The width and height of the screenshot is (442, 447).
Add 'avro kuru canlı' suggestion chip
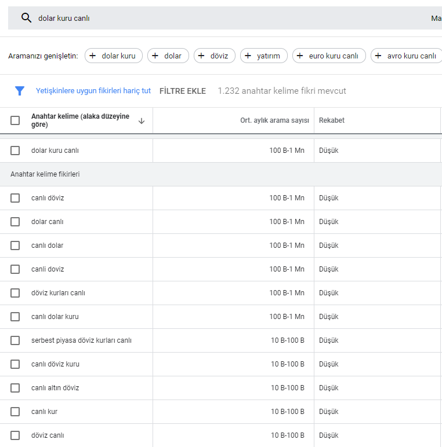407,56
